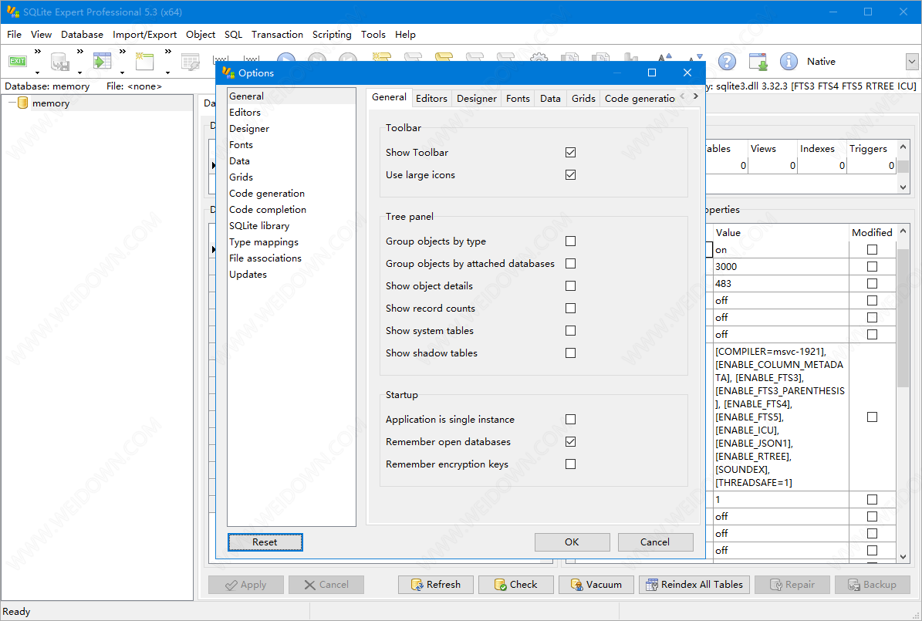Click Cancel in the Options dialog
This screenshot has width=922, height=621.
point(655,542)
